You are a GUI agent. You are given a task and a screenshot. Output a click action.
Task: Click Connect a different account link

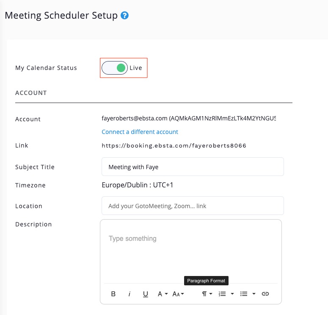[140, 132]
